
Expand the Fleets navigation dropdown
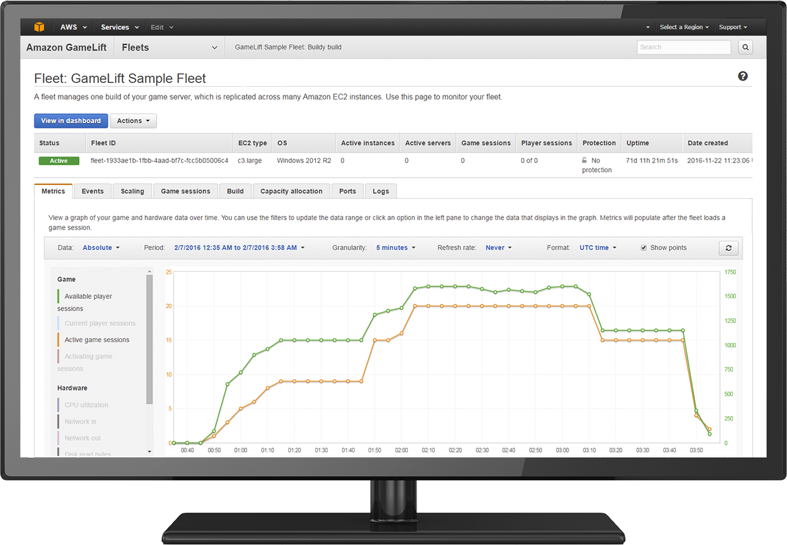click(x=169, y=47)
